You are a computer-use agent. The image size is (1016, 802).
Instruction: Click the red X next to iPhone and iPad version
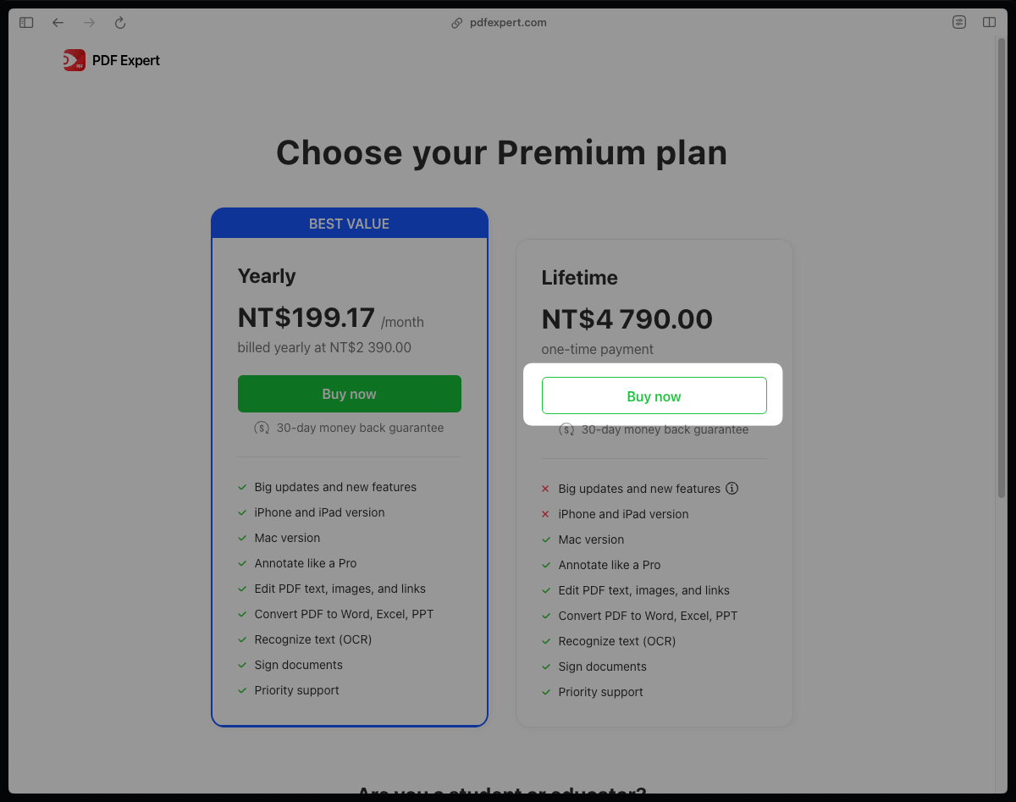[545, 514]
